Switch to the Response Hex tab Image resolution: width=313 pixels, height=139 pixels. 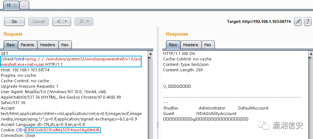coord(208,45)
